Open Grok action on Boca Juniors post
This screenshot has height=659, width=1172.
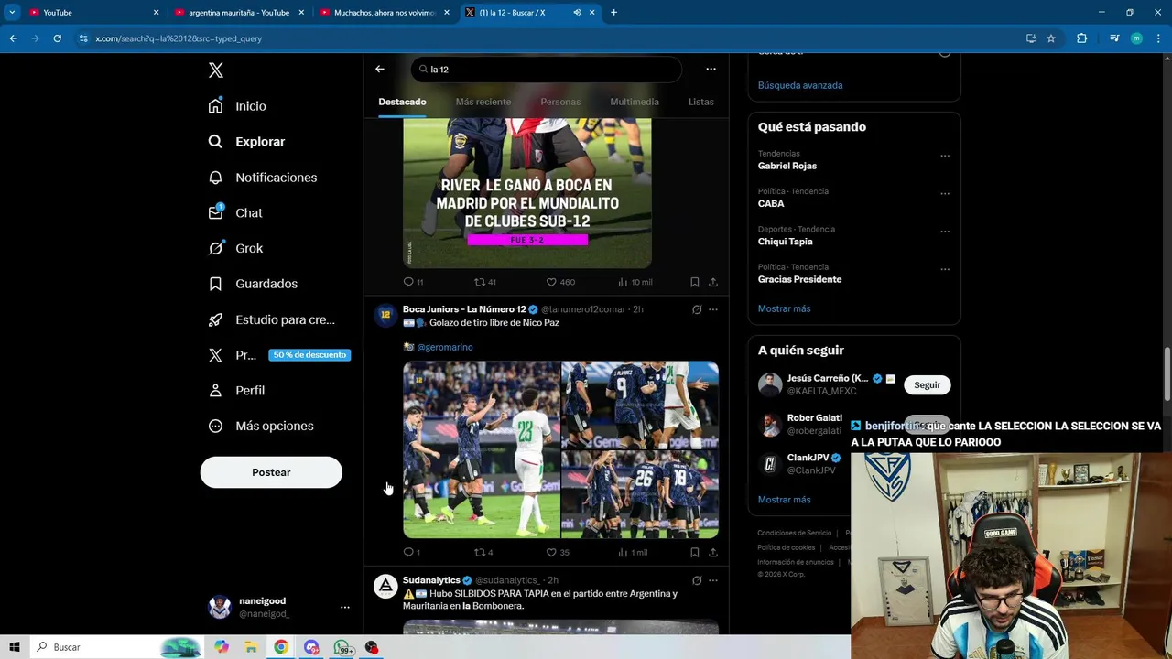click(697, 309)
